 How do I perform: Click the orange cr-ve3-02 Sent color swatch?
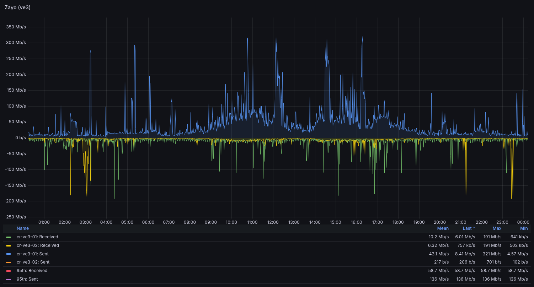[x=9, y=262]
